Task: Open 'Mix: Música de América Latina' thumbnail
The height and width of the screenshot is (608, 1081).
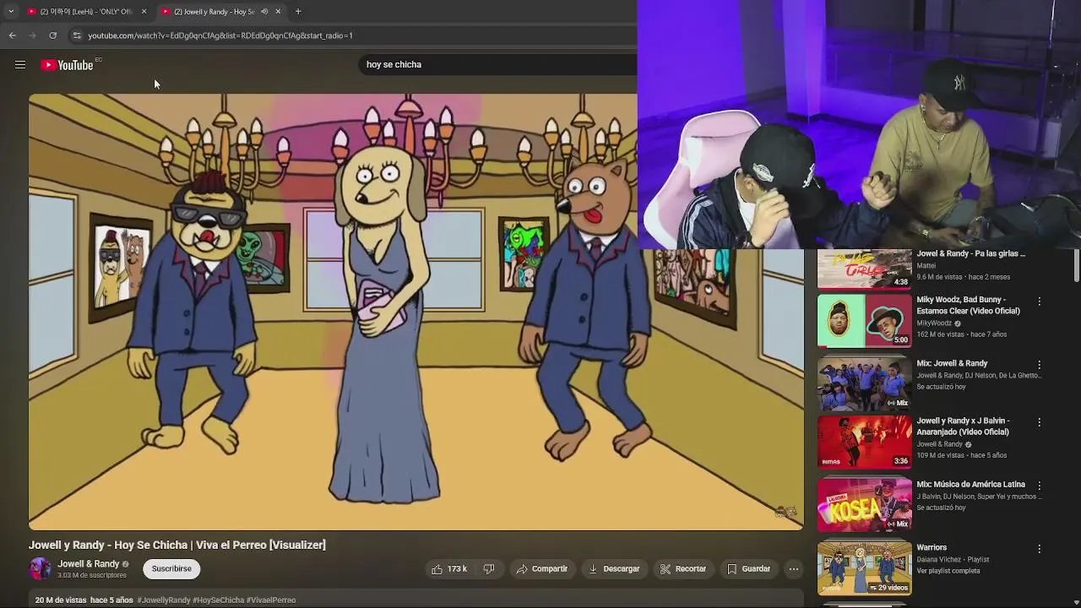Action: [864, 504]
